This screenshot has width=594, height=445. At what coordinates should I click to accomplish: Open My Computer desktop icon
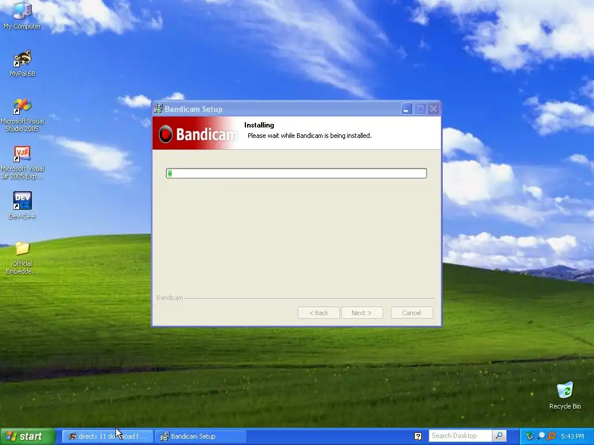tap(22, 15)
